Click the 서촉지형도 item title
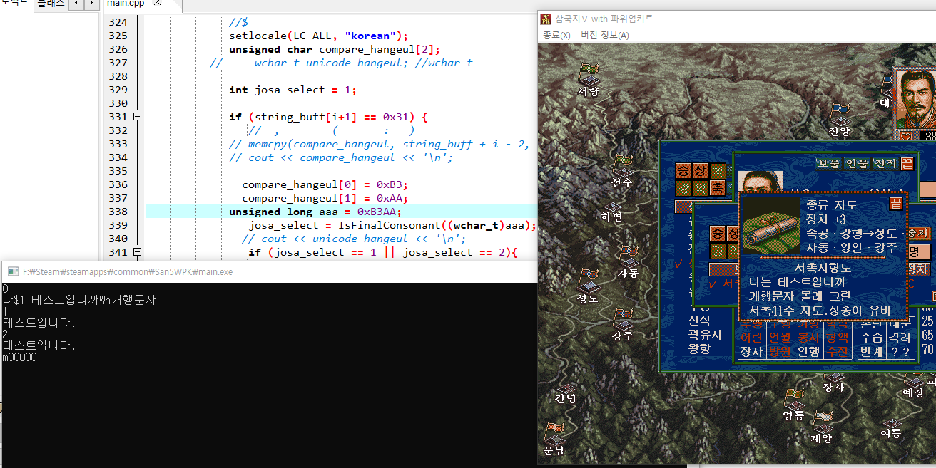 click(x=824, y=268)
